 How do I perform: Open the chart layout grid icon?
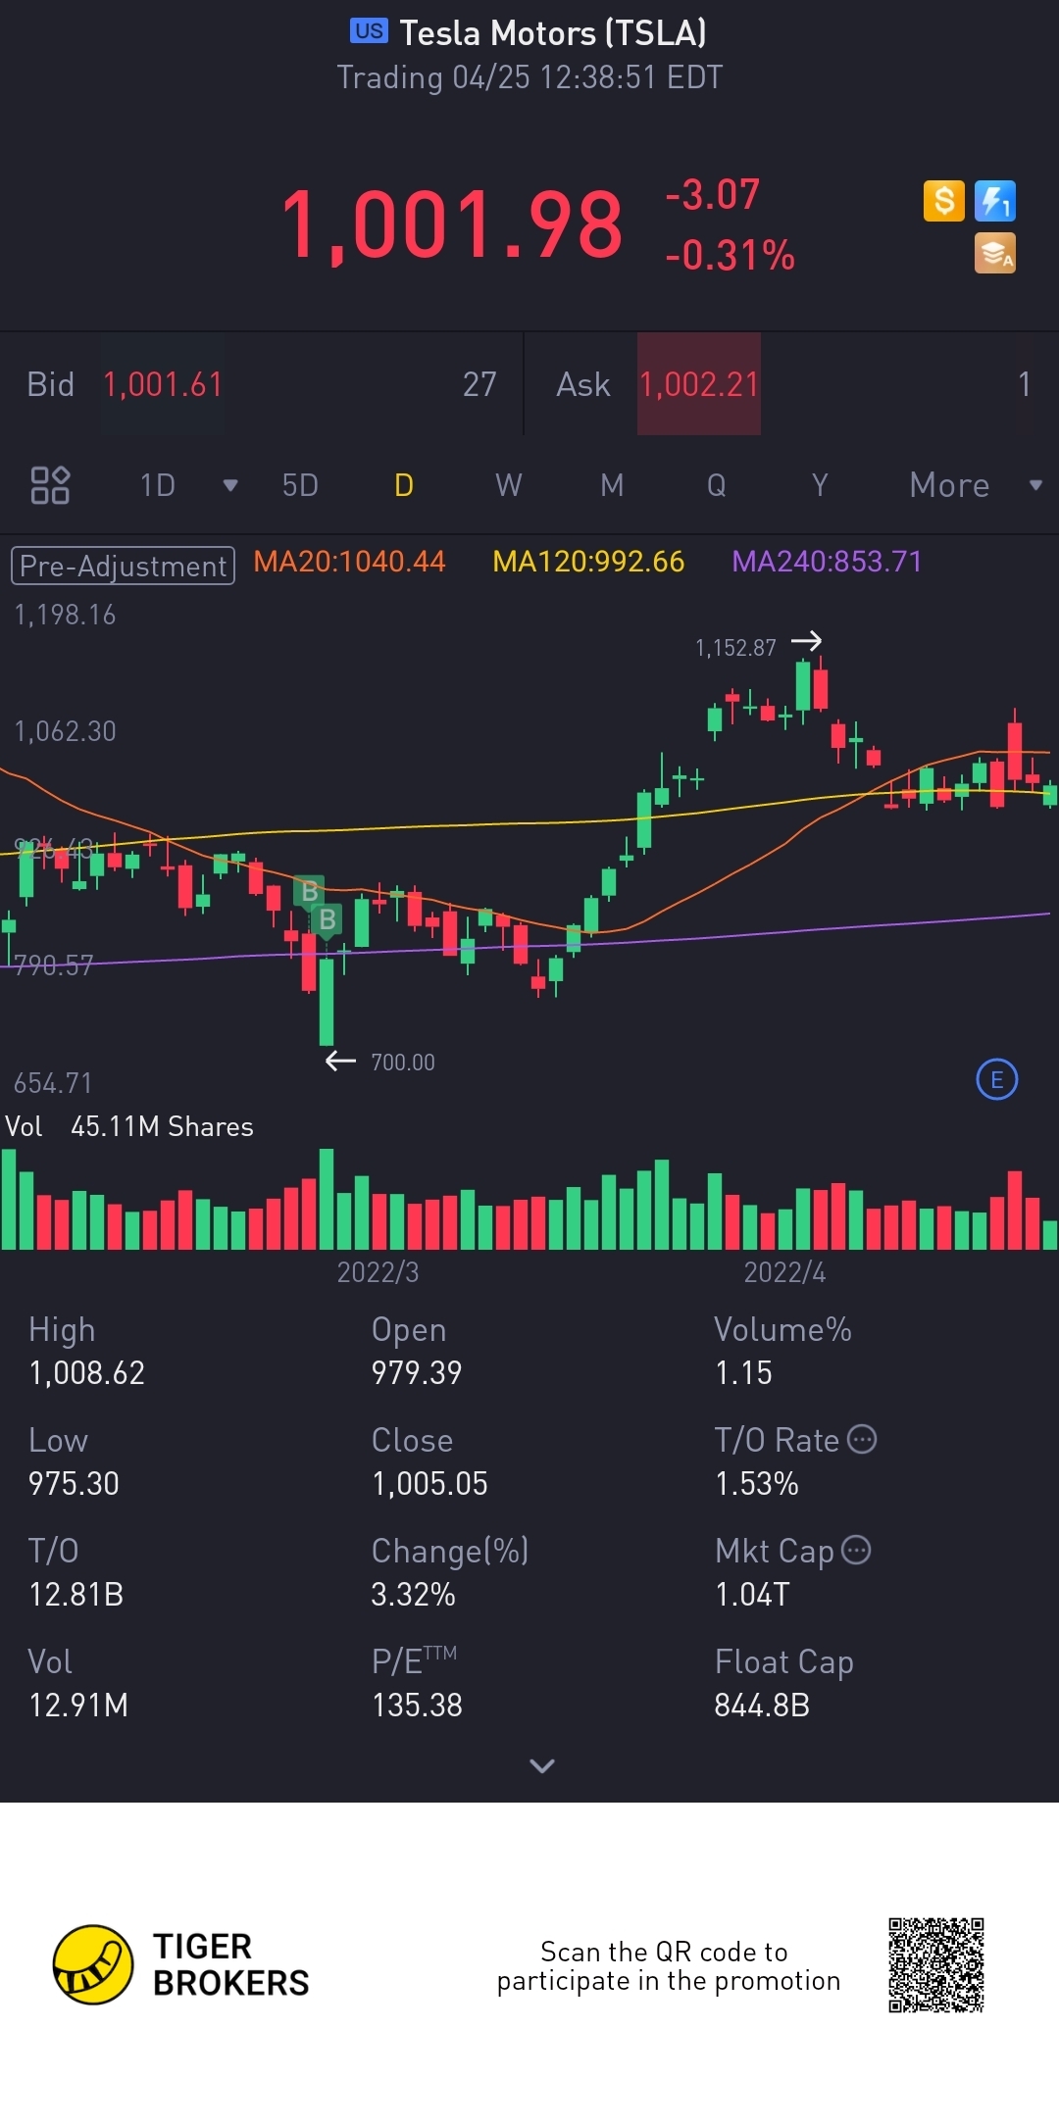click(50, 485)
